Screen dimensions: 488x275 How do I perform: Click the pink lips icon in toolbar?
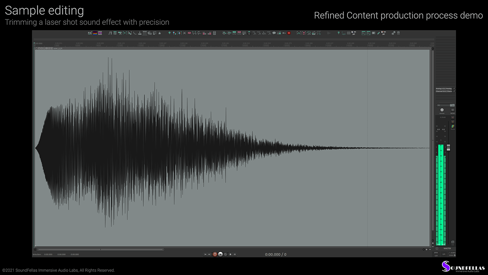[x=189, y=33]
